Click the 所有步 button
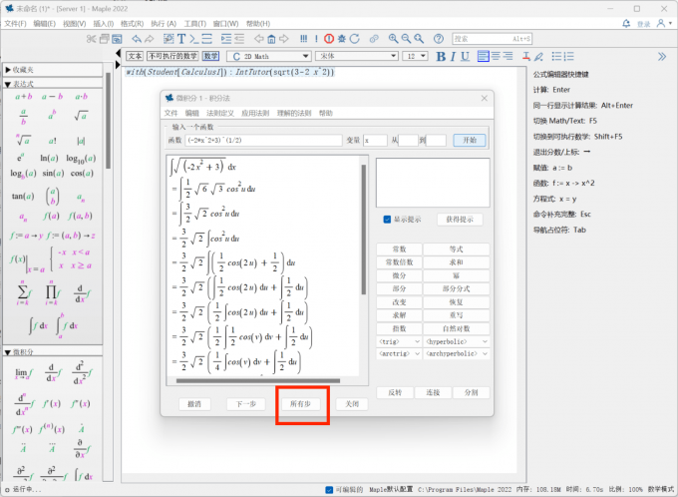Viewport: 678px width, 497px height. click(300, 404)
